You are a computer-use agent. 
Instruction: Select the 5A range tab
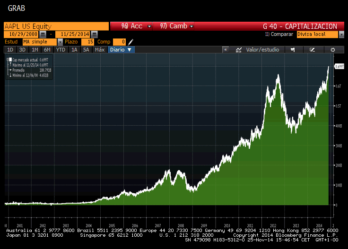click(x=86, y=50)
